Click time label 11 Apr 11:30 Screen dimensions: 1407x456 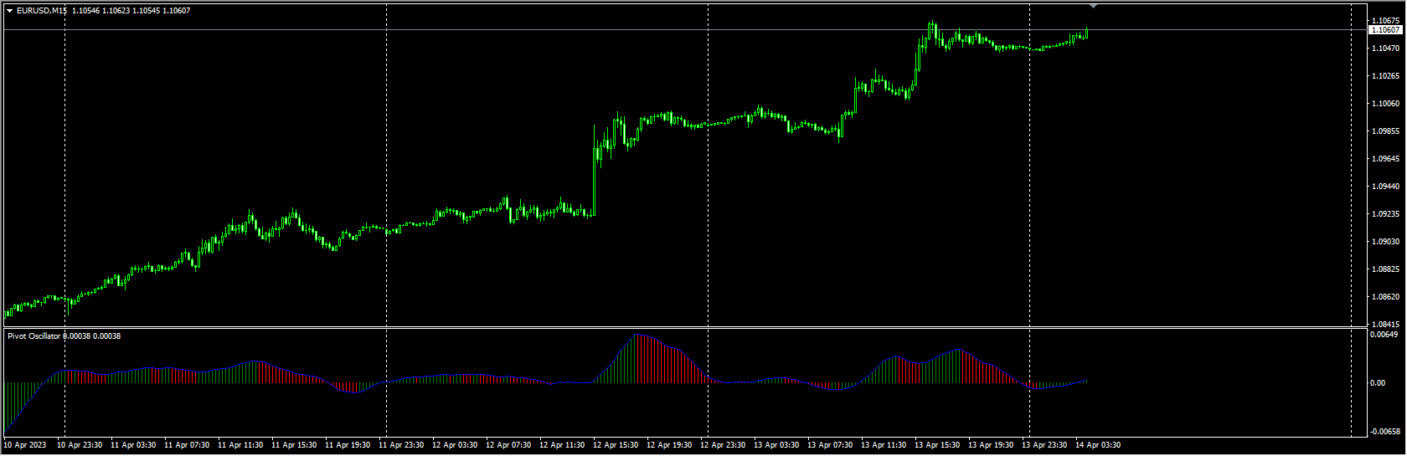pos(240,445)
